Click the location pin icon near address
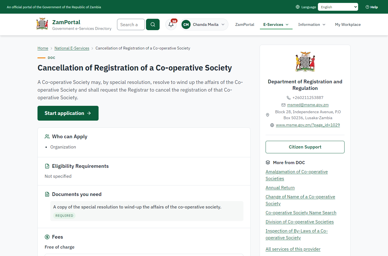The height and width of the screenshot is (256, 388). [x=267, y=115]
